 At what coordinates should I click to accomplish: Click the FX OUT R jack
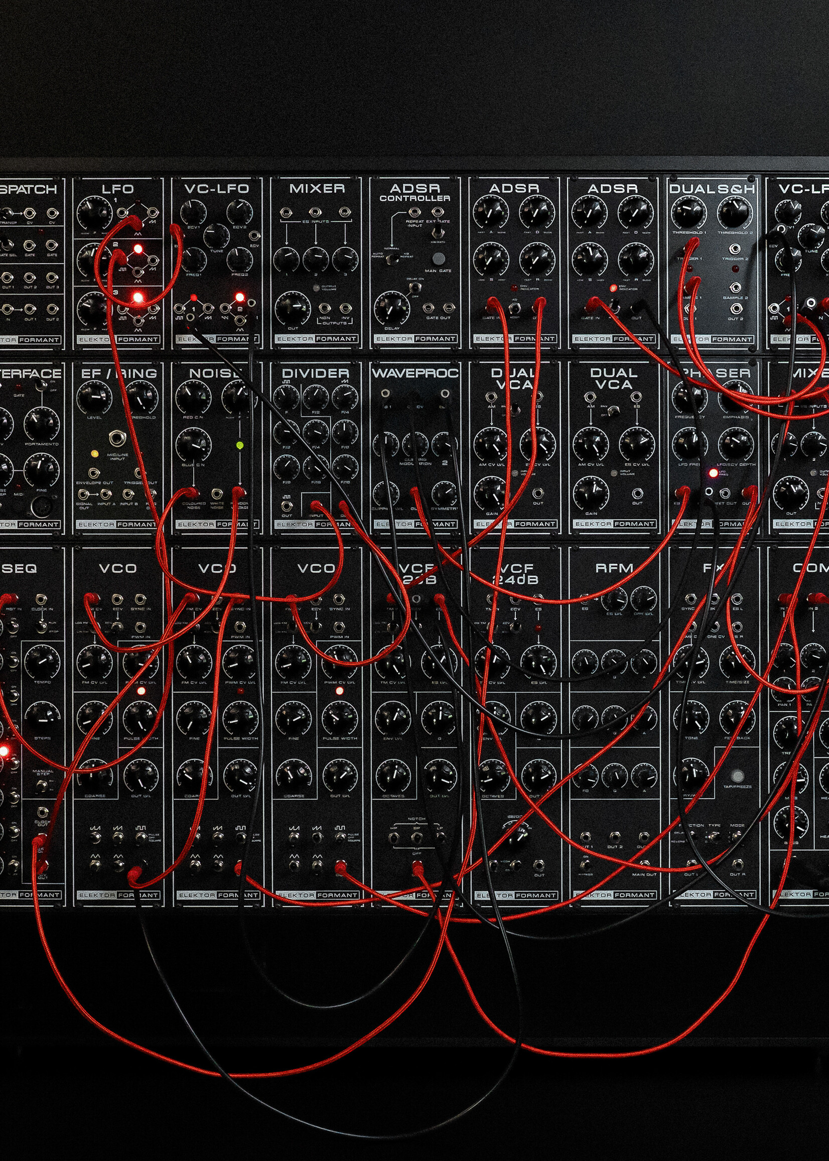pyautogui.click(x=738, y=864)
